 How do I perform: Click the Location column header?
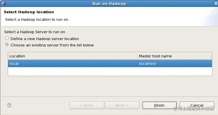click(x=73, y=56)
